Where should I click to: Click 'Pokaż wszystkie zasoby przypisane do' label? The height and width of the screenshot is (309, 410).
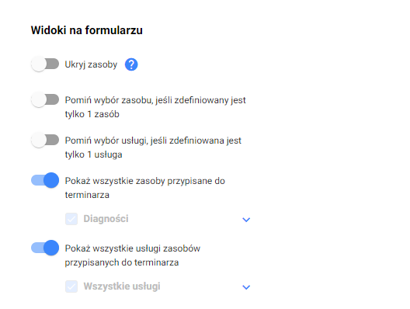coord(145,181)
